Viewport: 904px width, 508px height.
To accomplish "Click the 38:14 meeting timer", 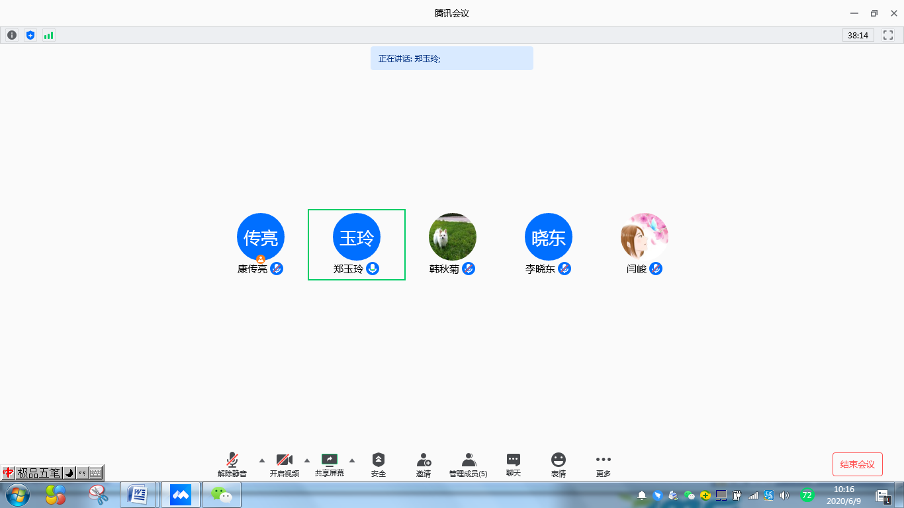I will [858, 35].
